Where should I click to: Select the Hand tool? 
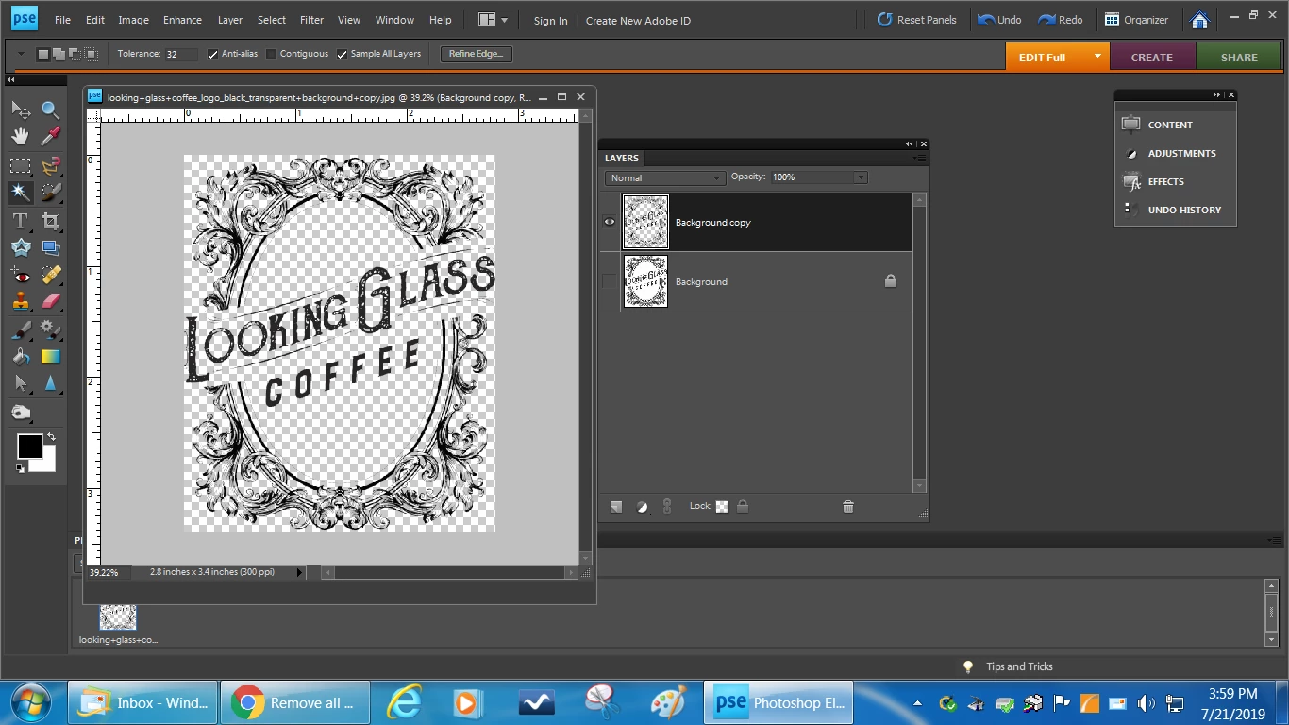pos(20,137)
